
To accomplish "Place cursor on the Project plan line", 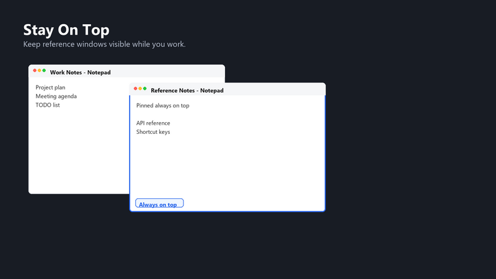I will tap(50, 87).
